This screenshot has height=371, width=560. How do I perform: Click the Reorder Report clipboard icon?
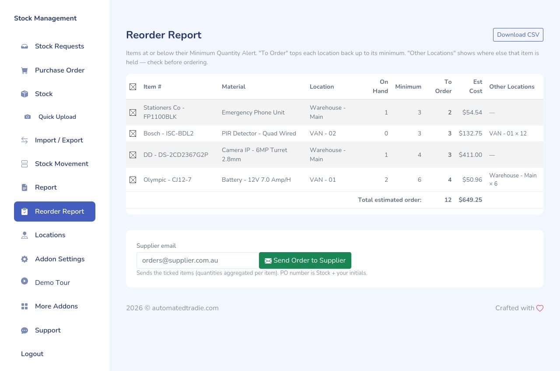[x=24, y=212]
